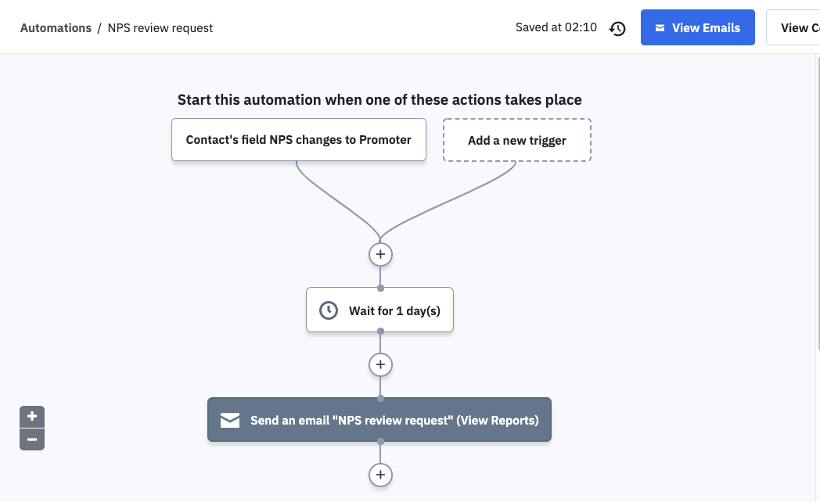Insert a step after the Wait action
Viewport: 820px width, 502px height.
coord(380,364)
